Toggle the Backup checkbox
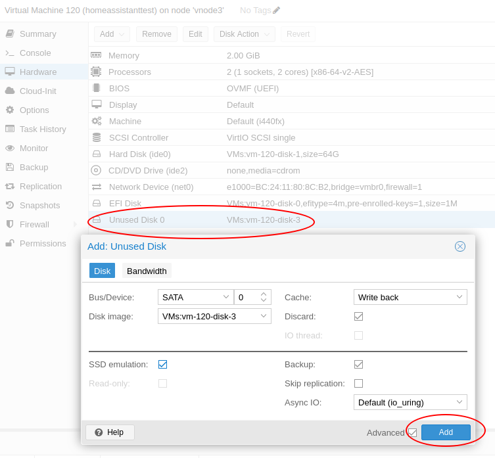 pos(358,364)
